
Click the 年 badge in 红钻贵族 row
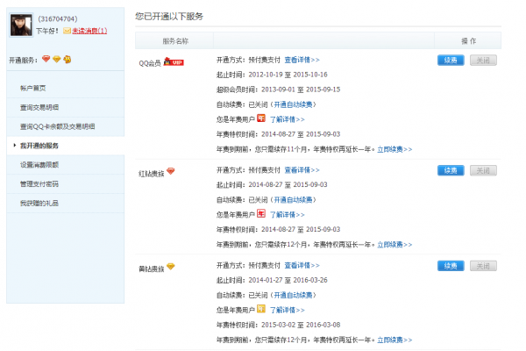coord(261,213)
